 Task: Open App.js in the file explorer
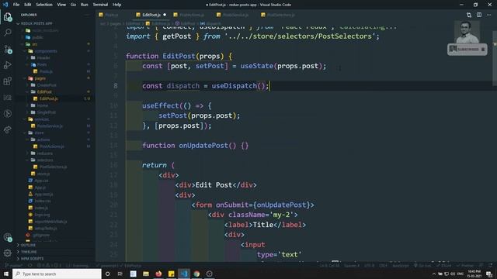click(x=40, y=188)
